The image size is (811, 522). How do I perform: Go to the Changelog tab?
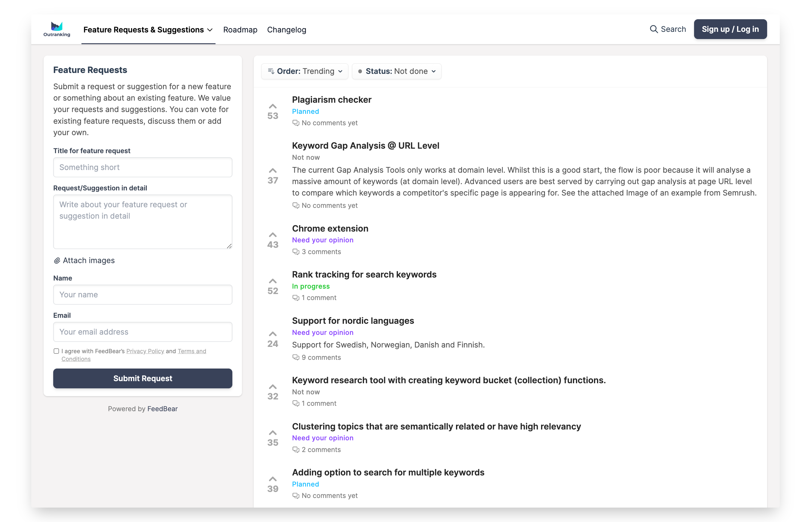[286, 30]
